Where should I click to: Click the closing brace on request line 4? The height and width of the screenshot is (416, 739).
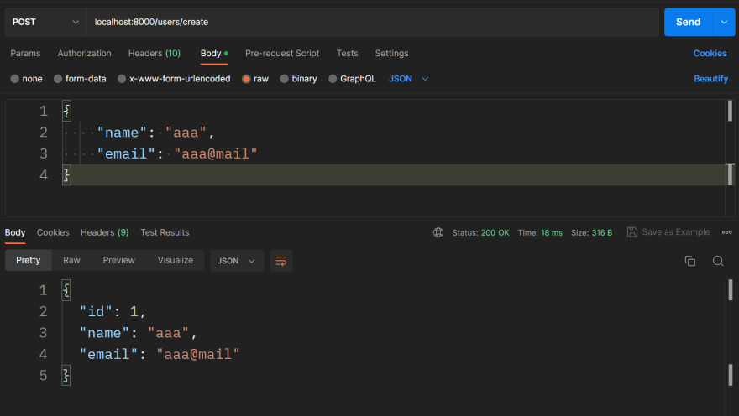66,175
